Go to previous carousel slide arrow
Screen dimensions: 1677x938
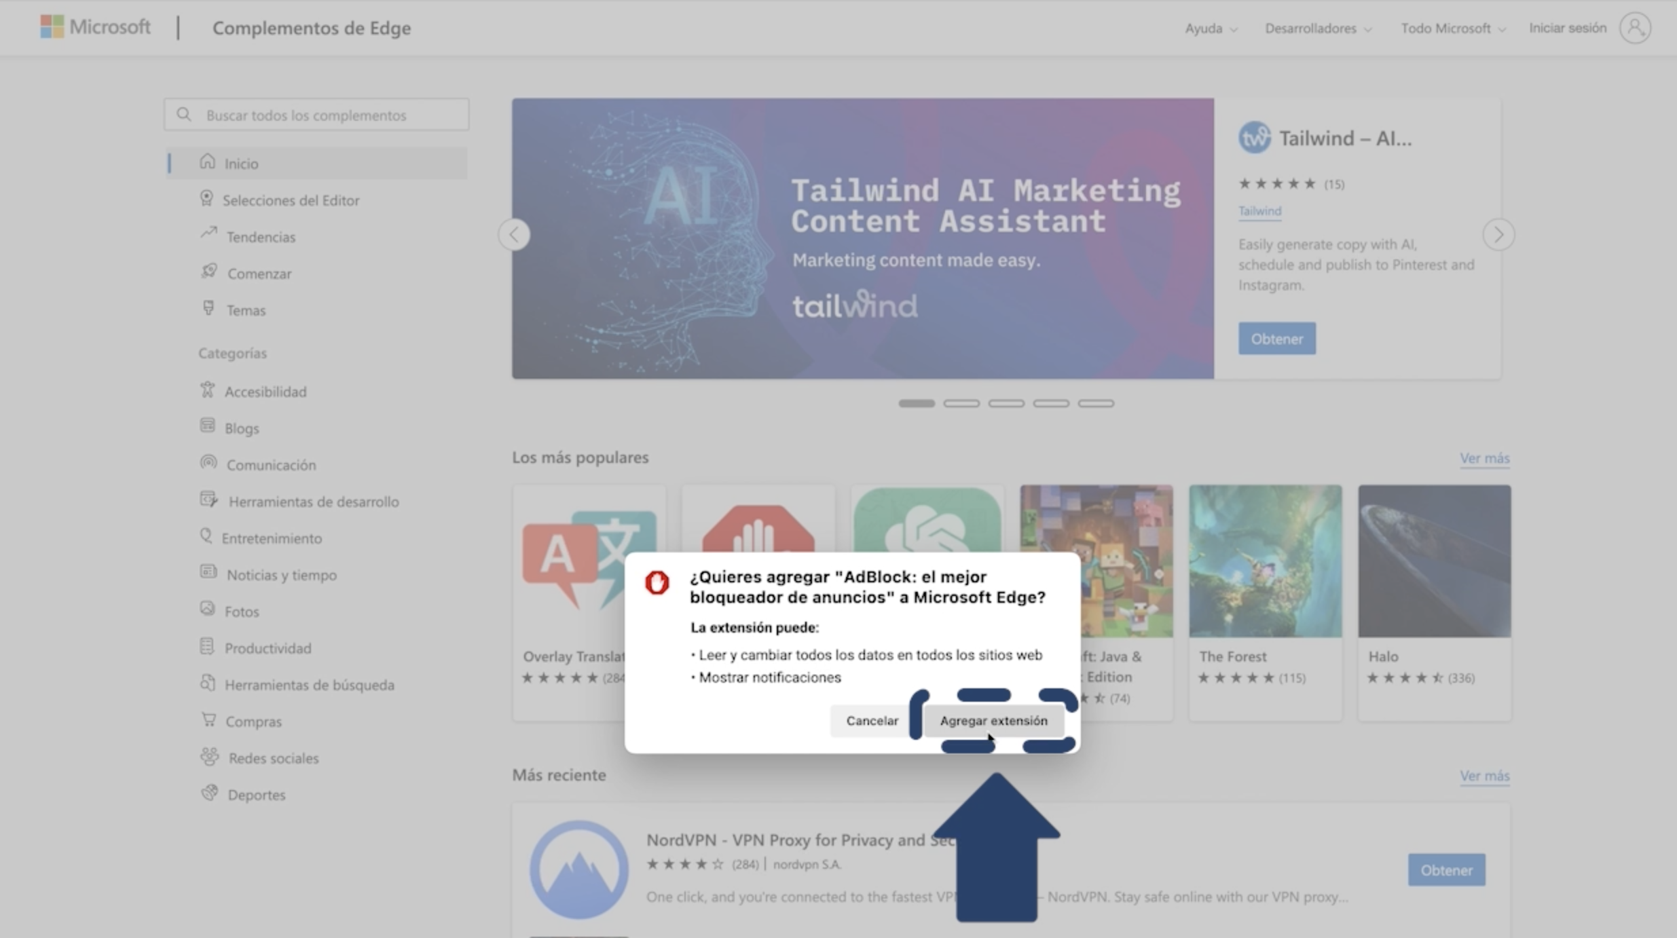(x=514, y=235)
